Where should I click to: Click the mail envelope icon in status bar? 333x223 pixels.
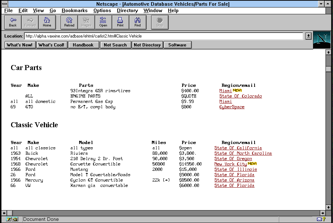point(319,219)
